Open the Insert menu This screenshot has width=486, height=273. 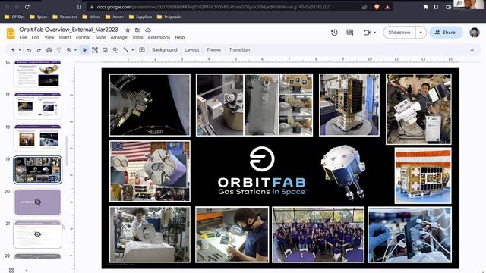[x=65, y=37]
